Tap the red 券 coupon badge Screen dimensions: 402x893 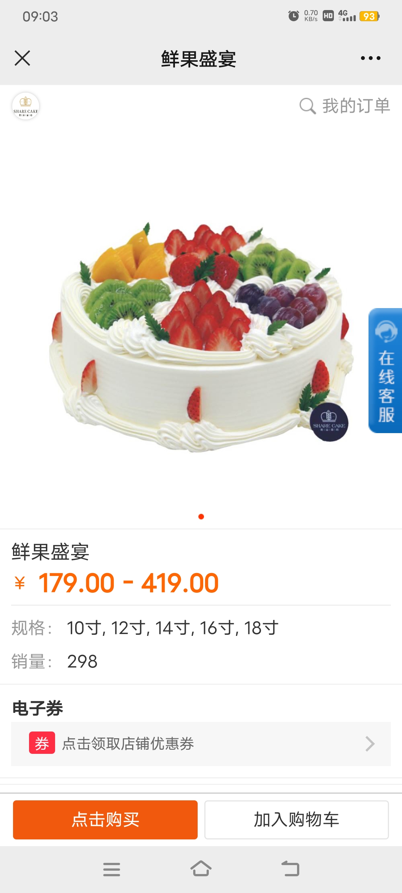[x=42, y=743]
